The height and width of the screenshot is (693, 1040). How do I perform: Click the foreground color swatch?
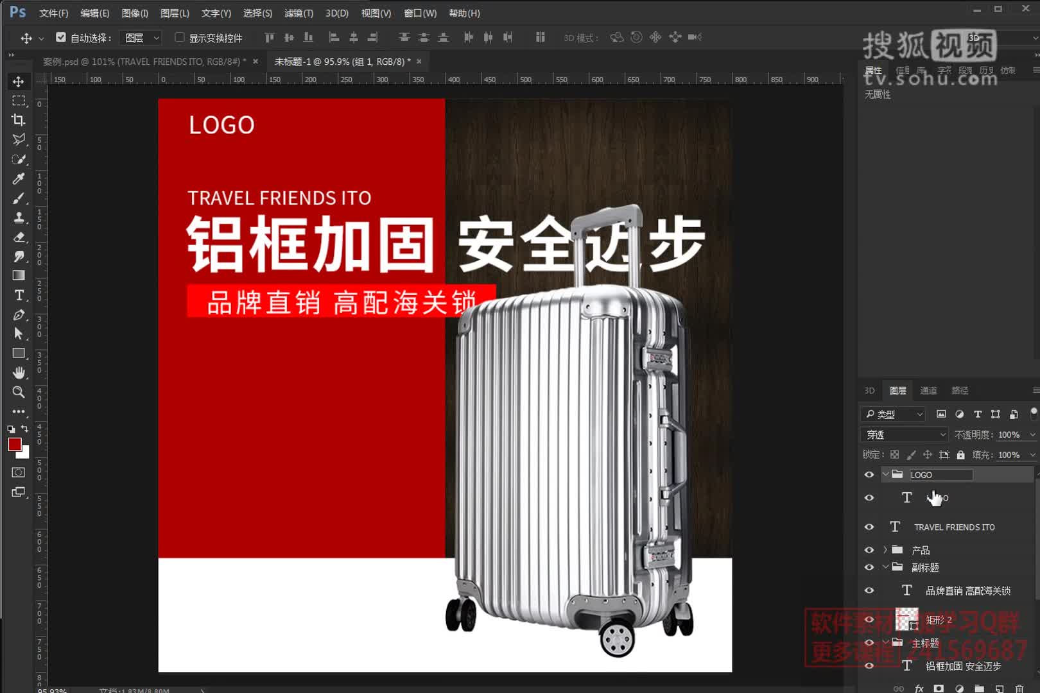(14, 444)
